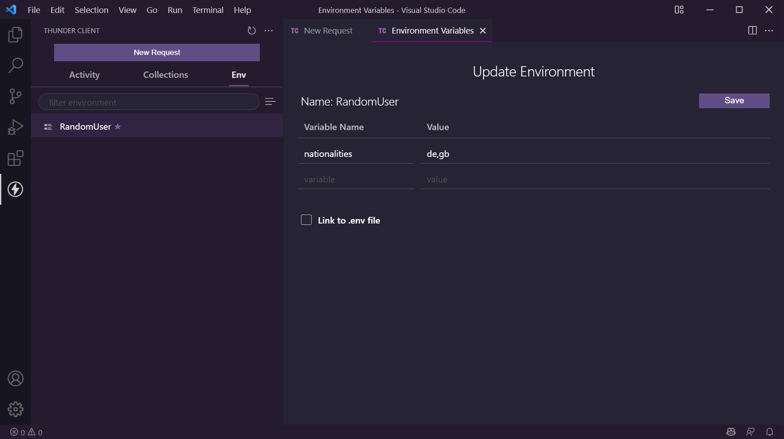Select the RandomUser environment
This screenshot has width=784, height=439.
pyautogui.click(x=85, y=127)
